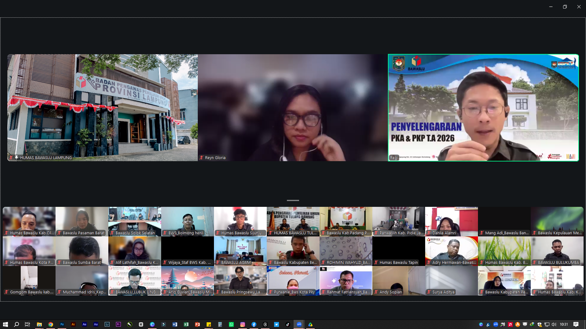
Task: Select Humas Bawaslu Tapin tile
Action: 399,251
